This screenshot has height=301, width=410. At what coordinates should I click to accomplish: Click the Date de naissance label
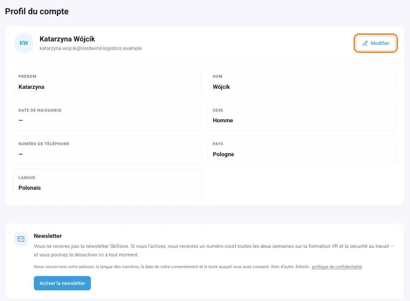[40, 110]
